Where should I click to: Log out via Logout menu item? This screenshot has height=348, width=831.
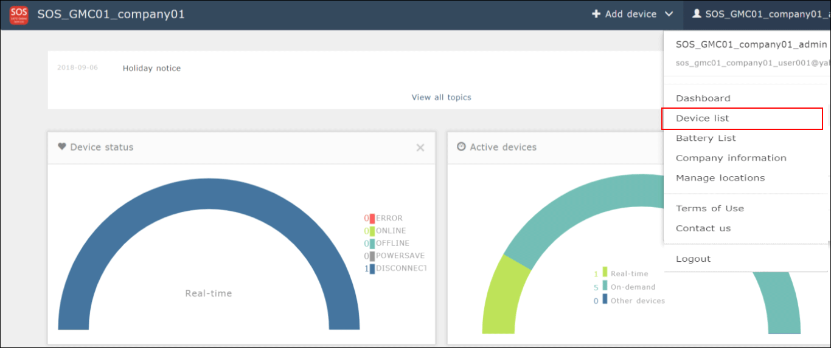(693, 259)
